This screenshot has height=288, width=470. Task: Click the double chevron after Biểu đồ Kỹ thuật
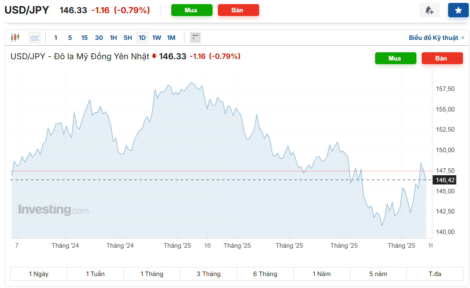click(x=463, y=38)
